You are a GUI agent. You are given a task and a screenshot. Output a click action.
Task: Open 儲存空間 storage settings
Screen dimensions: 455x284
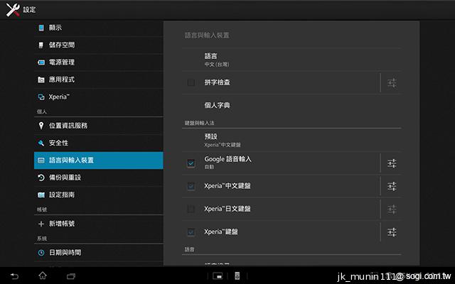click(x=99, y=45)
